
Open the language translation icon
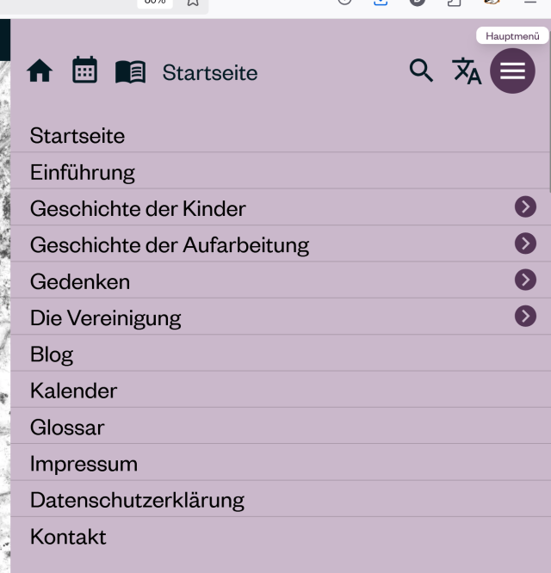(467, 71)
